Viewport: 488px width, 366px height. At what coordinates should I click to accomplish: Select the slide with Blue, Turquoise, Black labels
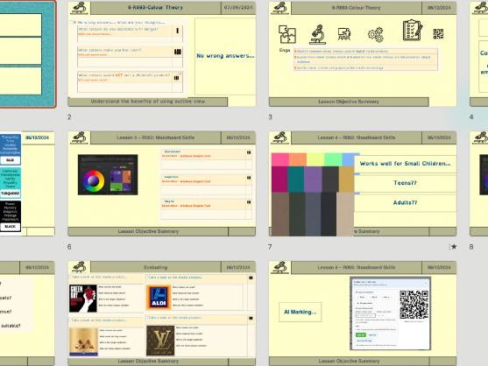pos(27,184)
